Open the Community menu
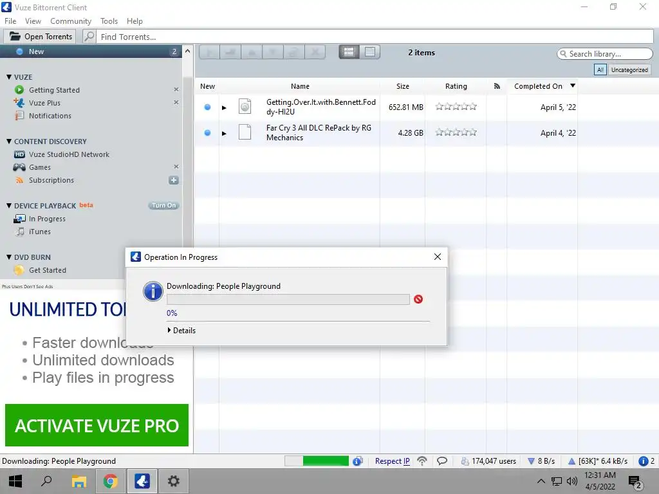This screenshot has height=494, width=659. click(x=71, y=21)
